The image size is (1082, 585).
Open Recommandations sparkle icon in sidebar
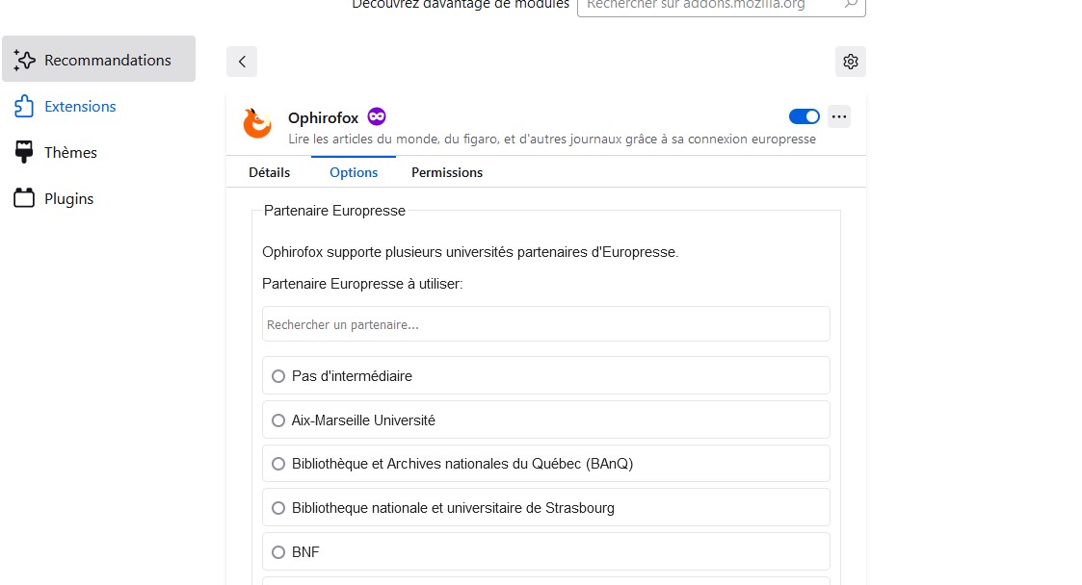[25, 60]
